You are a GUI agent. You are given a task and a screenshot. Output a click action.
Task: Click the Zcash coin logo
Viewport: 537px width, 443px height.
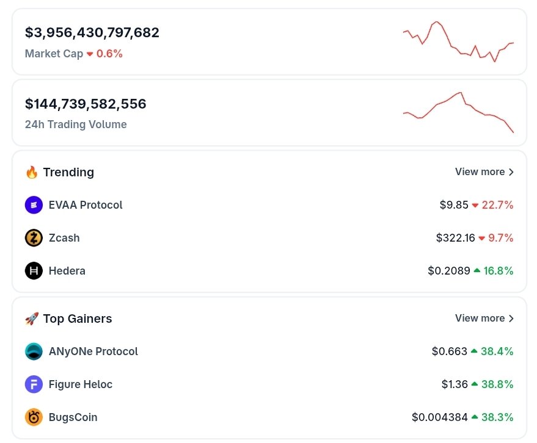tap(34, 238)
